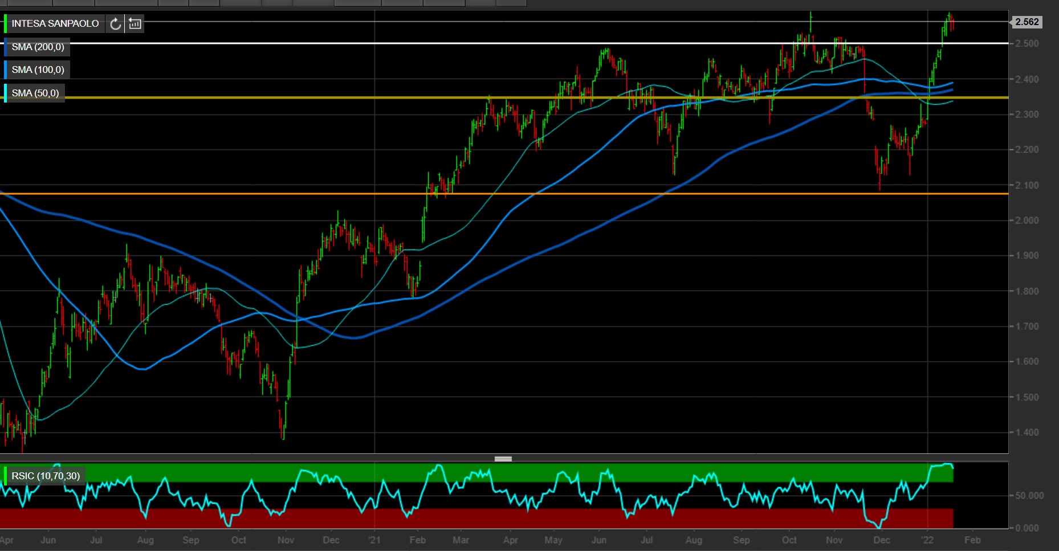
Task: Click the 0.000 RSI axis label
Action: tap(1027, 528)
